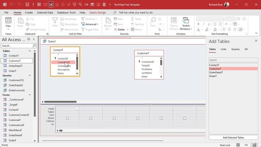Click the Copy command
The image size is (261, 147).
click(31, 24)
